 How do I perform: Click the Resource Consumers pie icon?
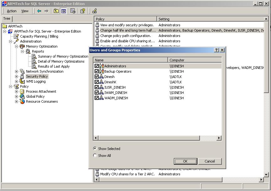click(x=22, y=101)
